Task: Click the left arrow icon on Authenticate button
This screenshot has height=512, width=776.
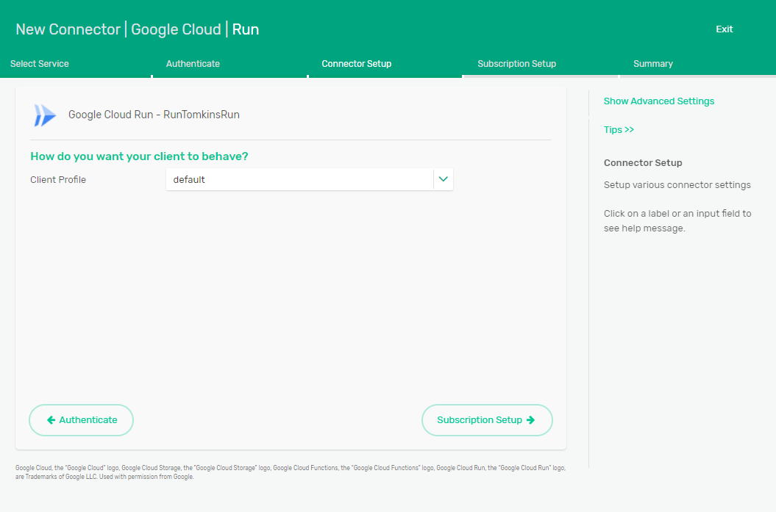Action: pyautogui.click(x=51, y=420)
